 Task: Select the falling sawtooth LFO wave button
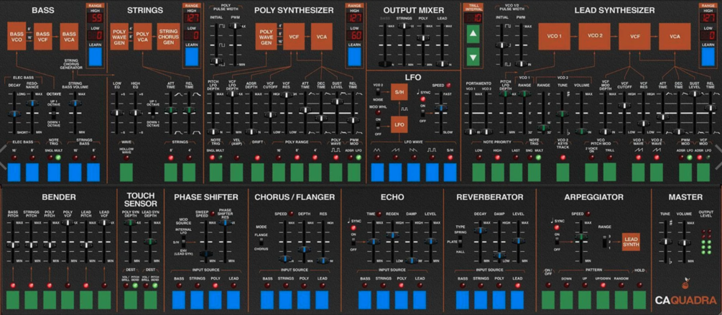(414, 172)
